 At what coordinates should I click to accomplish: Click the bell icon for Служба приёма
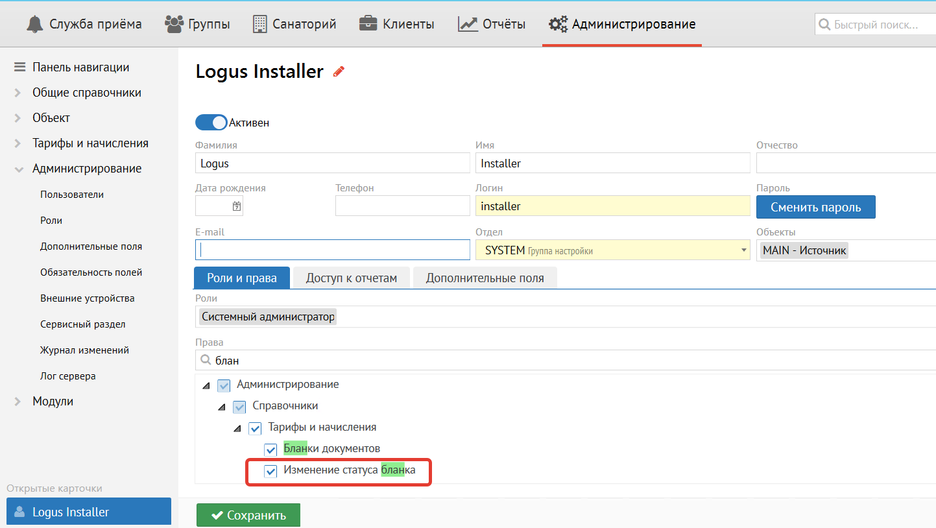[34, 25]
